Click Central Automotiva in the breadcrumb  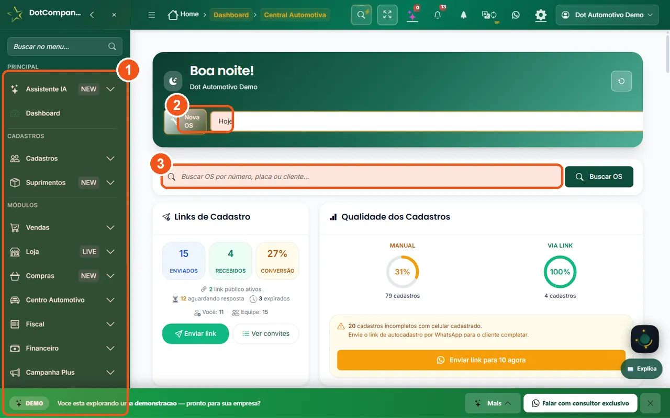coord(295,15)
